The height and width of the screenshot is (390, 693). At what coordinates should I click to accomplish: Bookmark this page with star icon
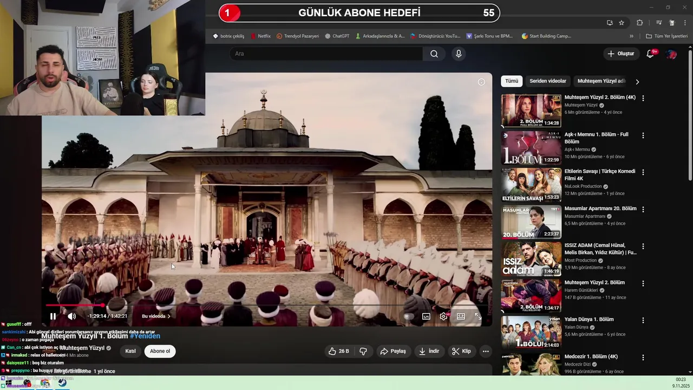click(622, 23)
